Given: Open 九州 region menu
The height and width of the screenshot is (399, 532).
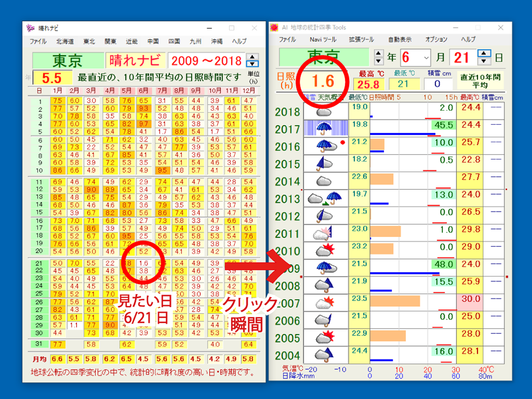Looking at the screenshot, I should tap(195, 41).
